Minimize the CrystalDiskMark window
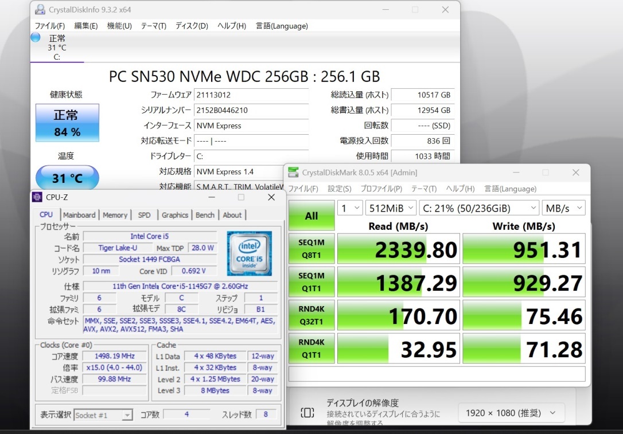623x434 pixels. pos(516,173)
